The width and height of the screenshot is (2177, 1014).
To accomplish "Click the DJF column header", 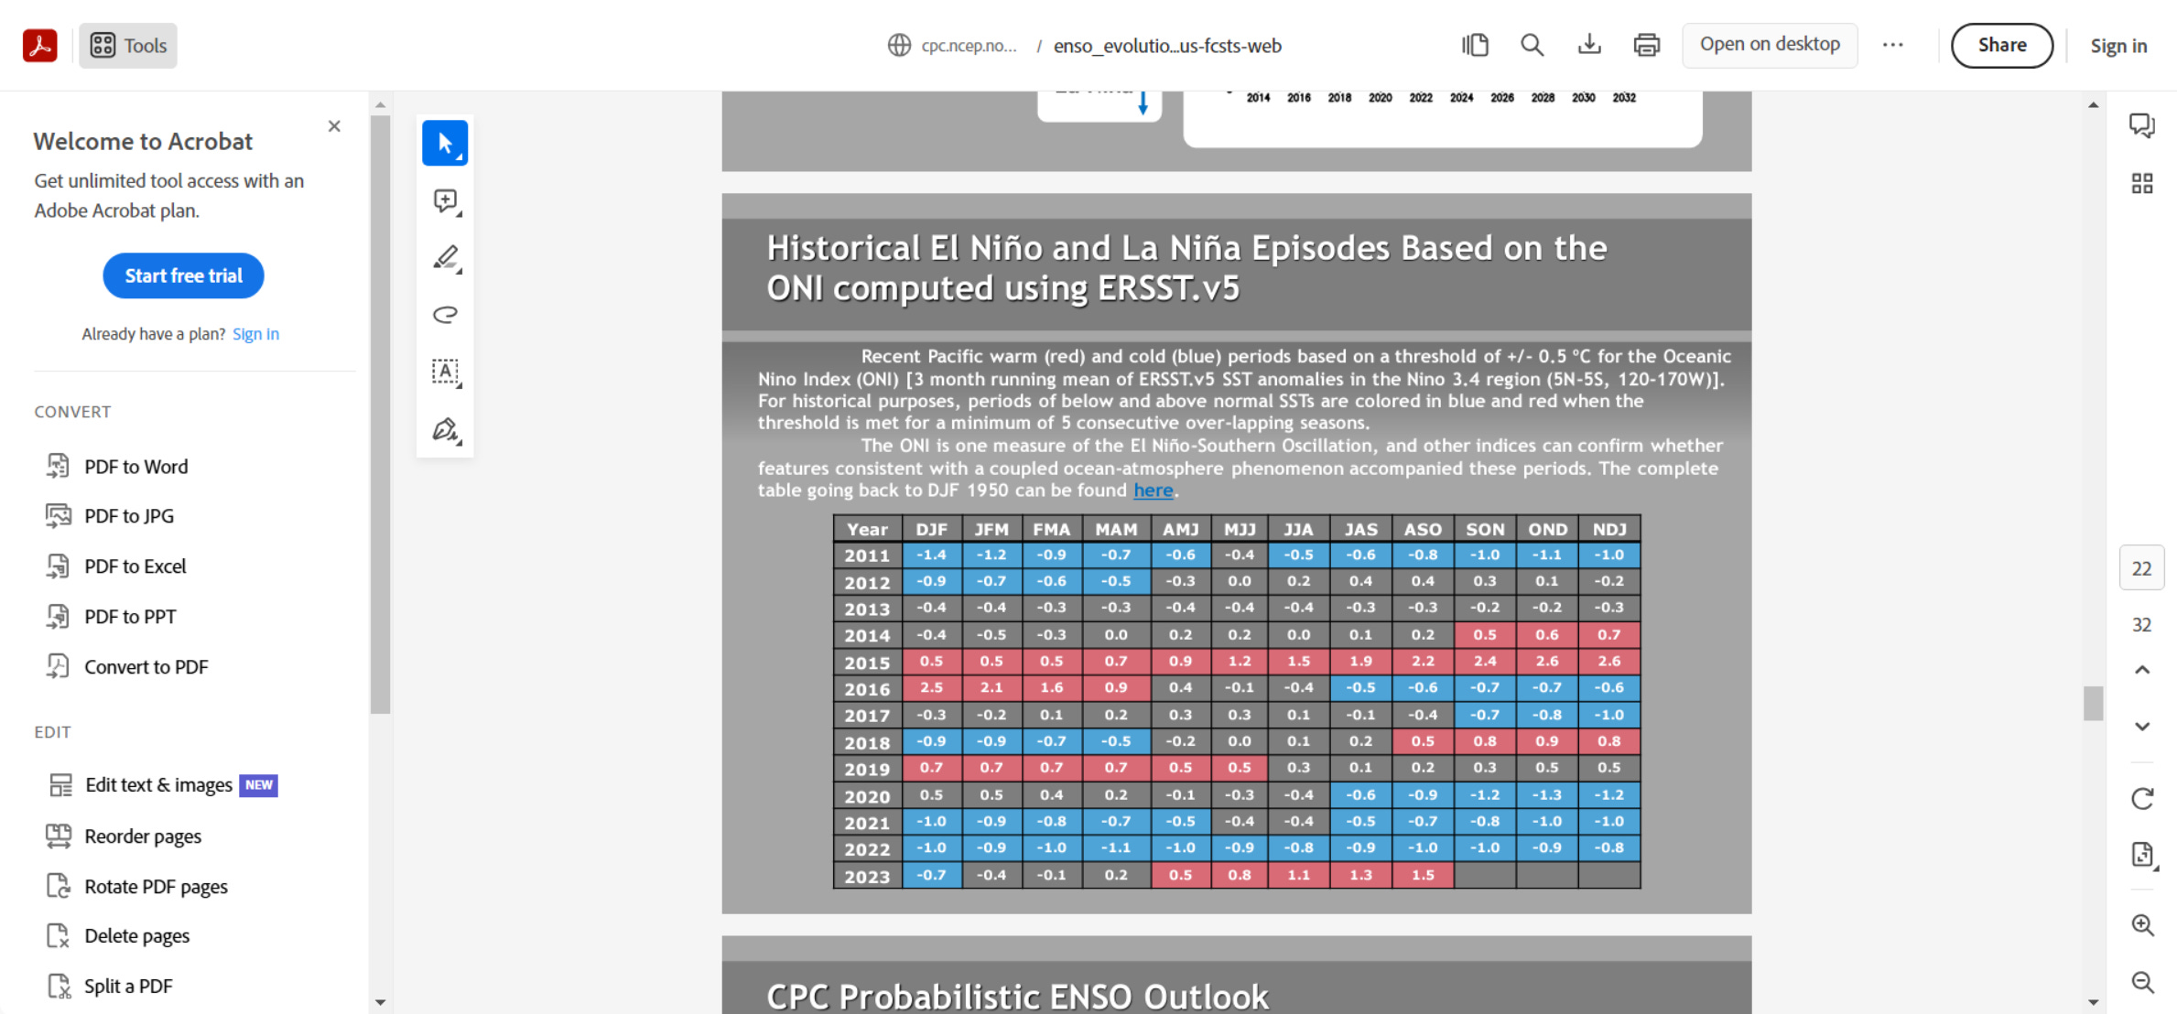I will 931,529.
